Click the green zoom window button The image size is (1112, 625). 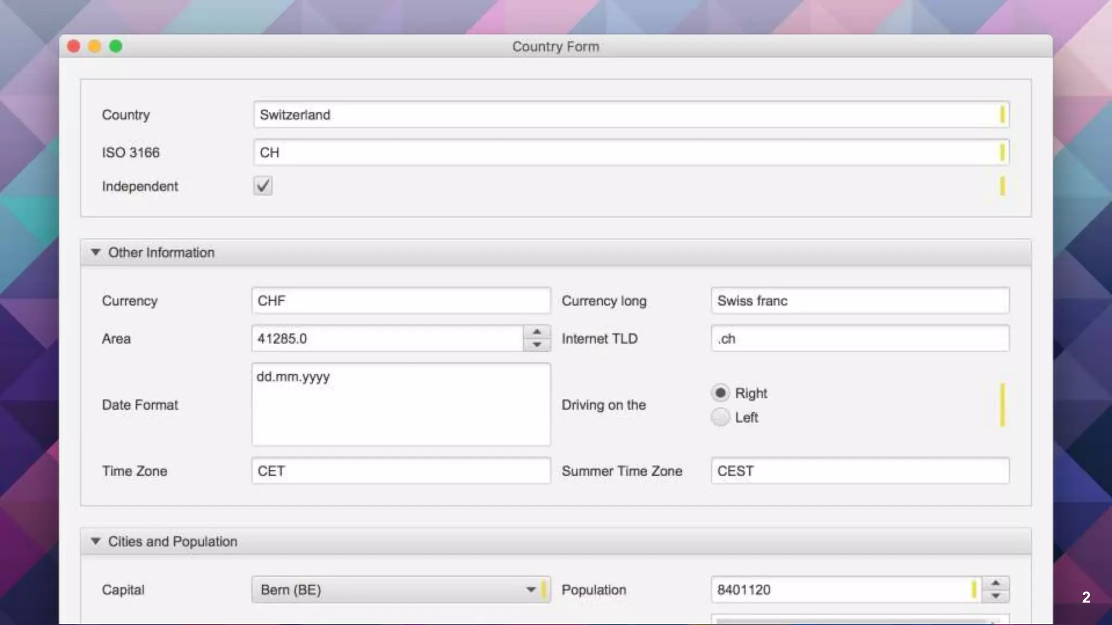click(x=116, y=47)
